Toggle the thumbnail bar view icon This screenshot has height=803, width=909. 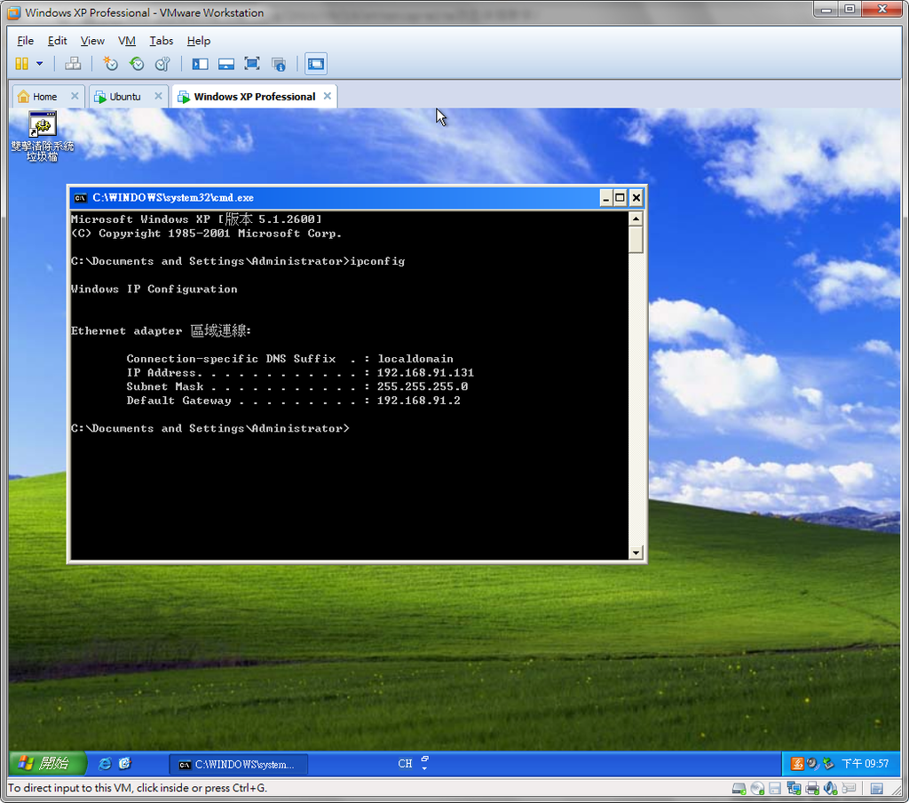(226, 64)
